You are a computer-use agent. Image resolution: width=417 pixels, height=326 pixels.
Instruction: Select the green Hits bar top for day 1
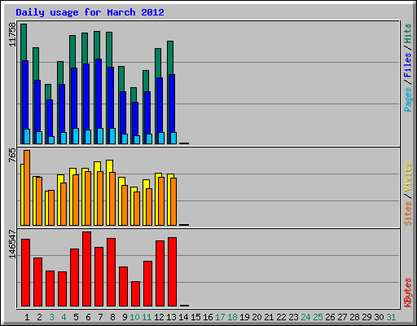click(24, 42)
